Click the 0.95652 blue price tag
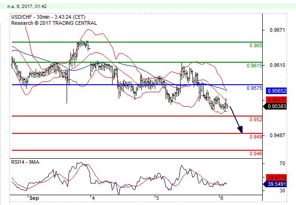Screen dimensions: 296x205 coord(276,91)
